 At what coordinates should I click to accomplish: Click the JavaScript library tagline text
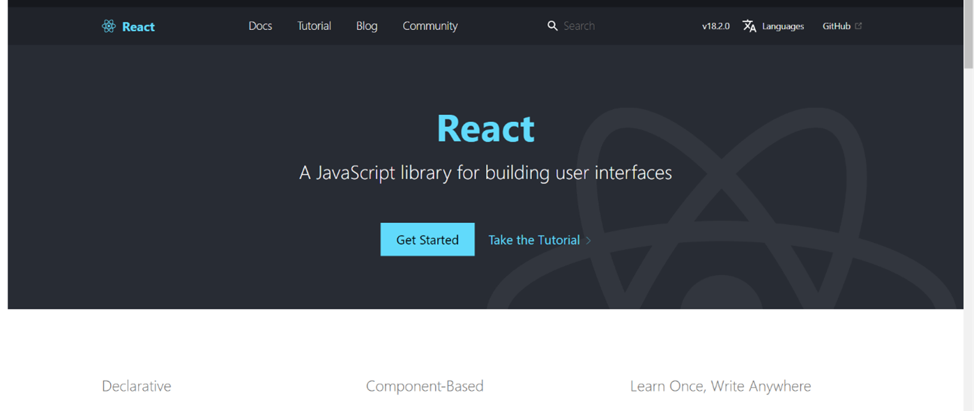pyautogui.click(x=486, y=173)
